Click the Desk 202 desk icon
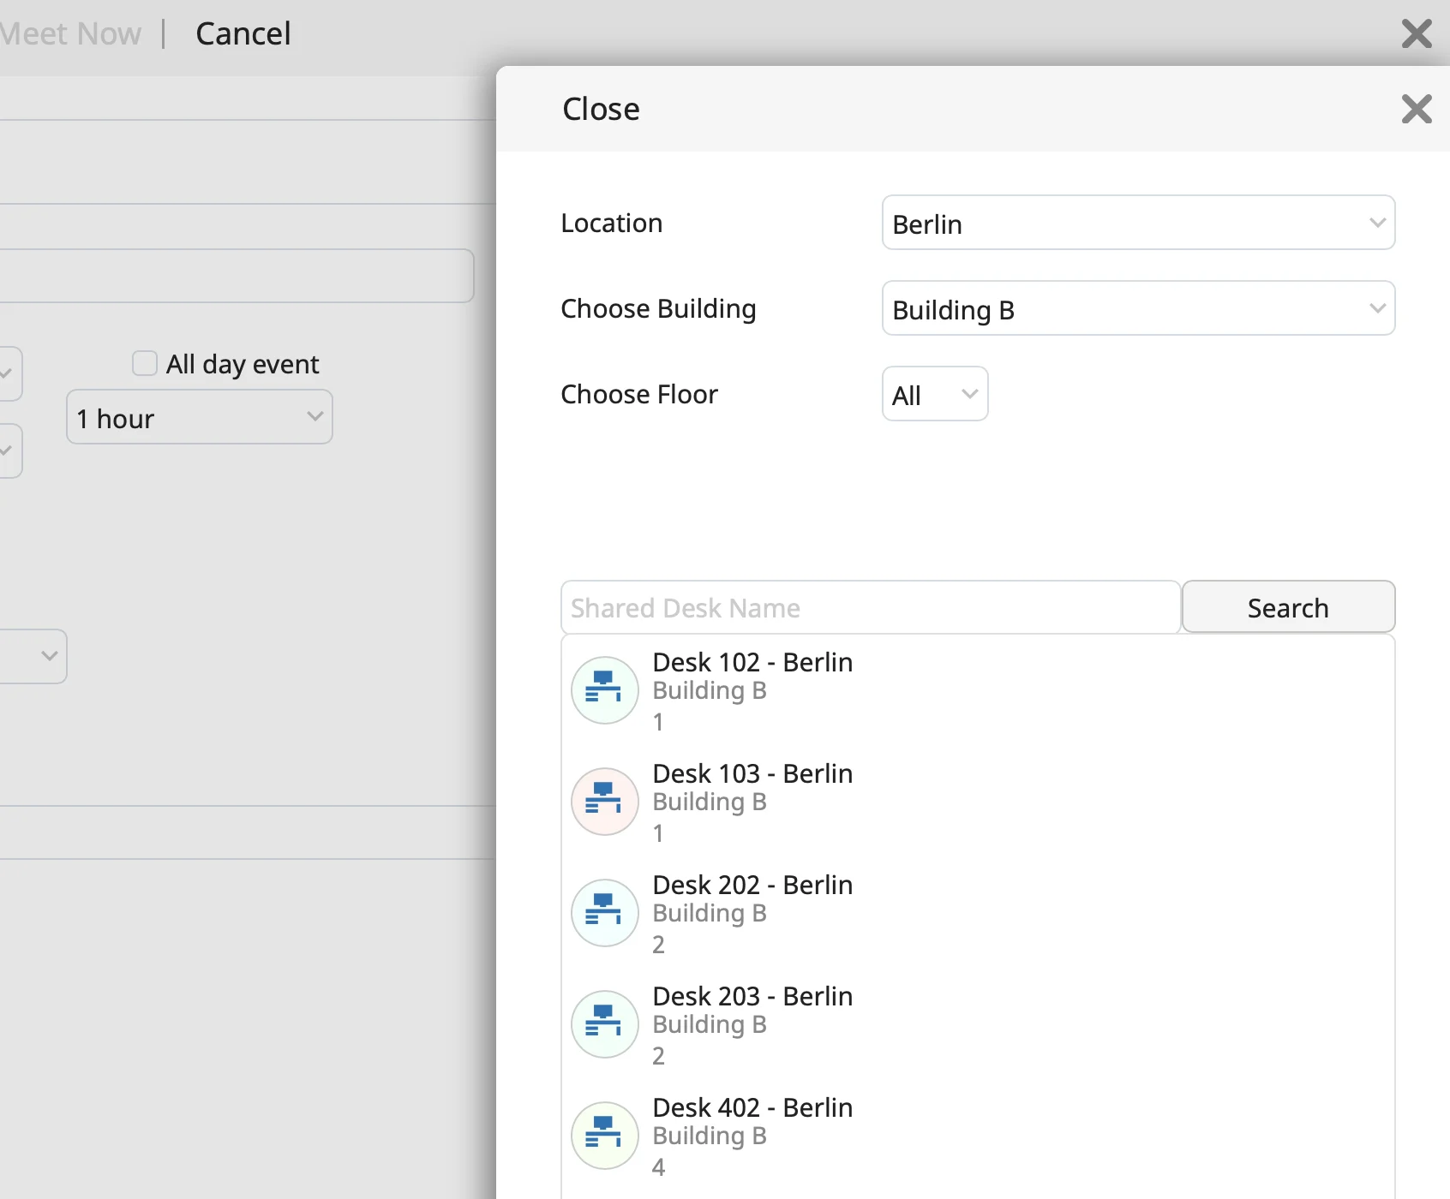 pyautogui.click(x=604, y=913)
